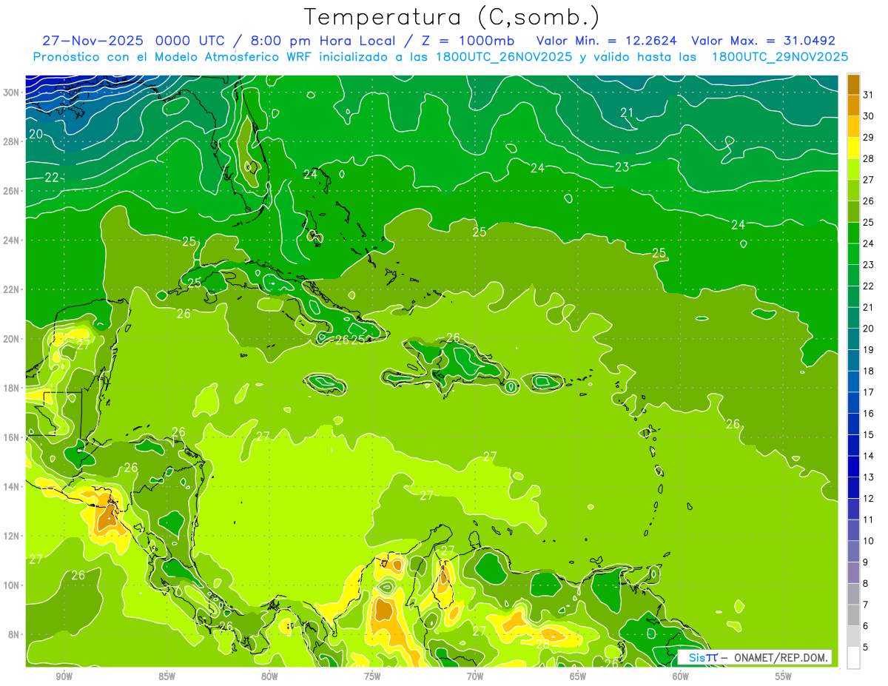The image size is (888, 686).
Task: Click yellow legend swatch between 28 and 29
Action: pos(853,147)
